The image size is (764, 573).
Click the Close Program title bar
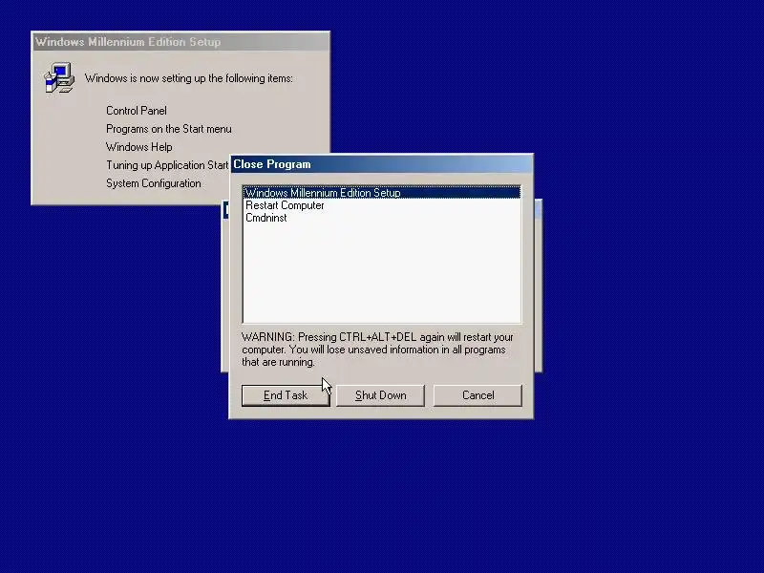[381, 164]
